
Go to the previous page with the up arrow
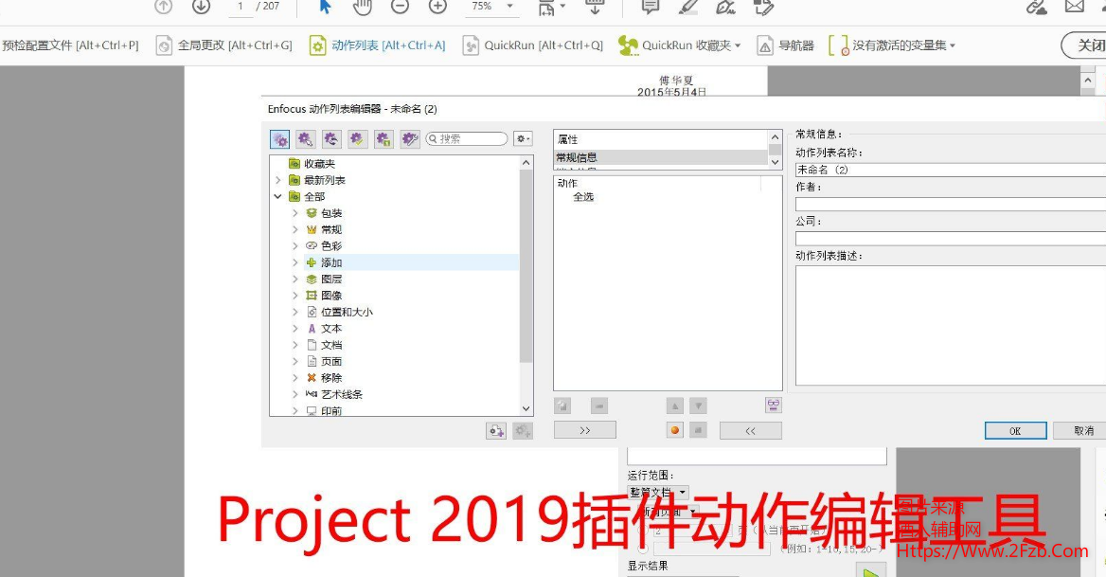pos(164,7)
